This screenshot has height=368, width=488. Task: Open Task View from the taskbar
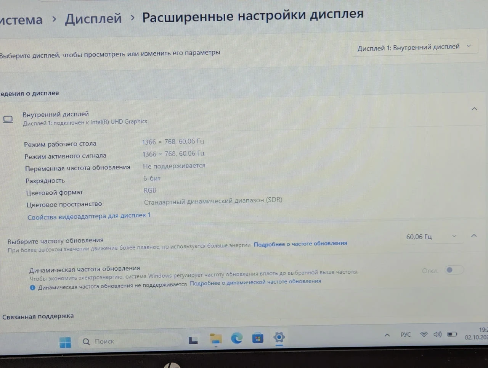(193, 340)
